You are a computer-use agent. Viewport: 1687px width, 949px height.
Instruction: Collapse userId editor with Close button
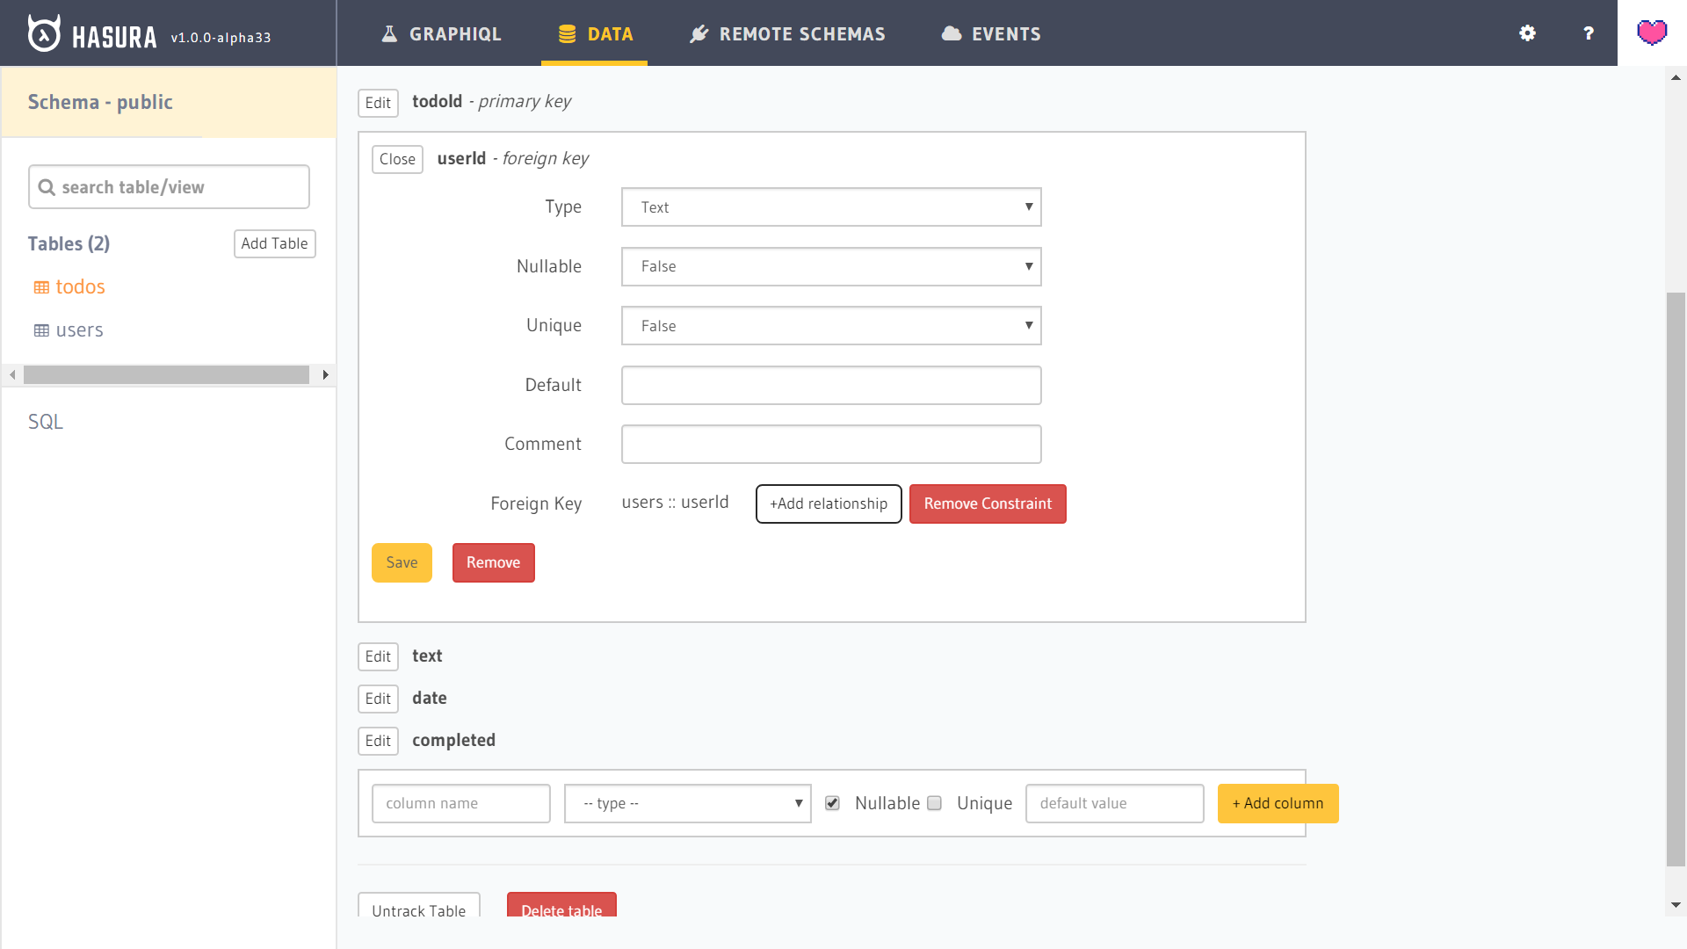pyautogui.click(x=397, y=159)
